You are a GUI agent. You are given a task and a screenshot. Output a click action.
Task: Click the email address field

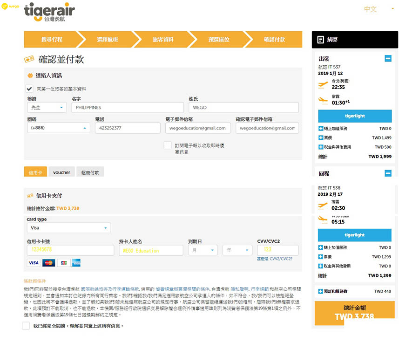click(198, 128)
